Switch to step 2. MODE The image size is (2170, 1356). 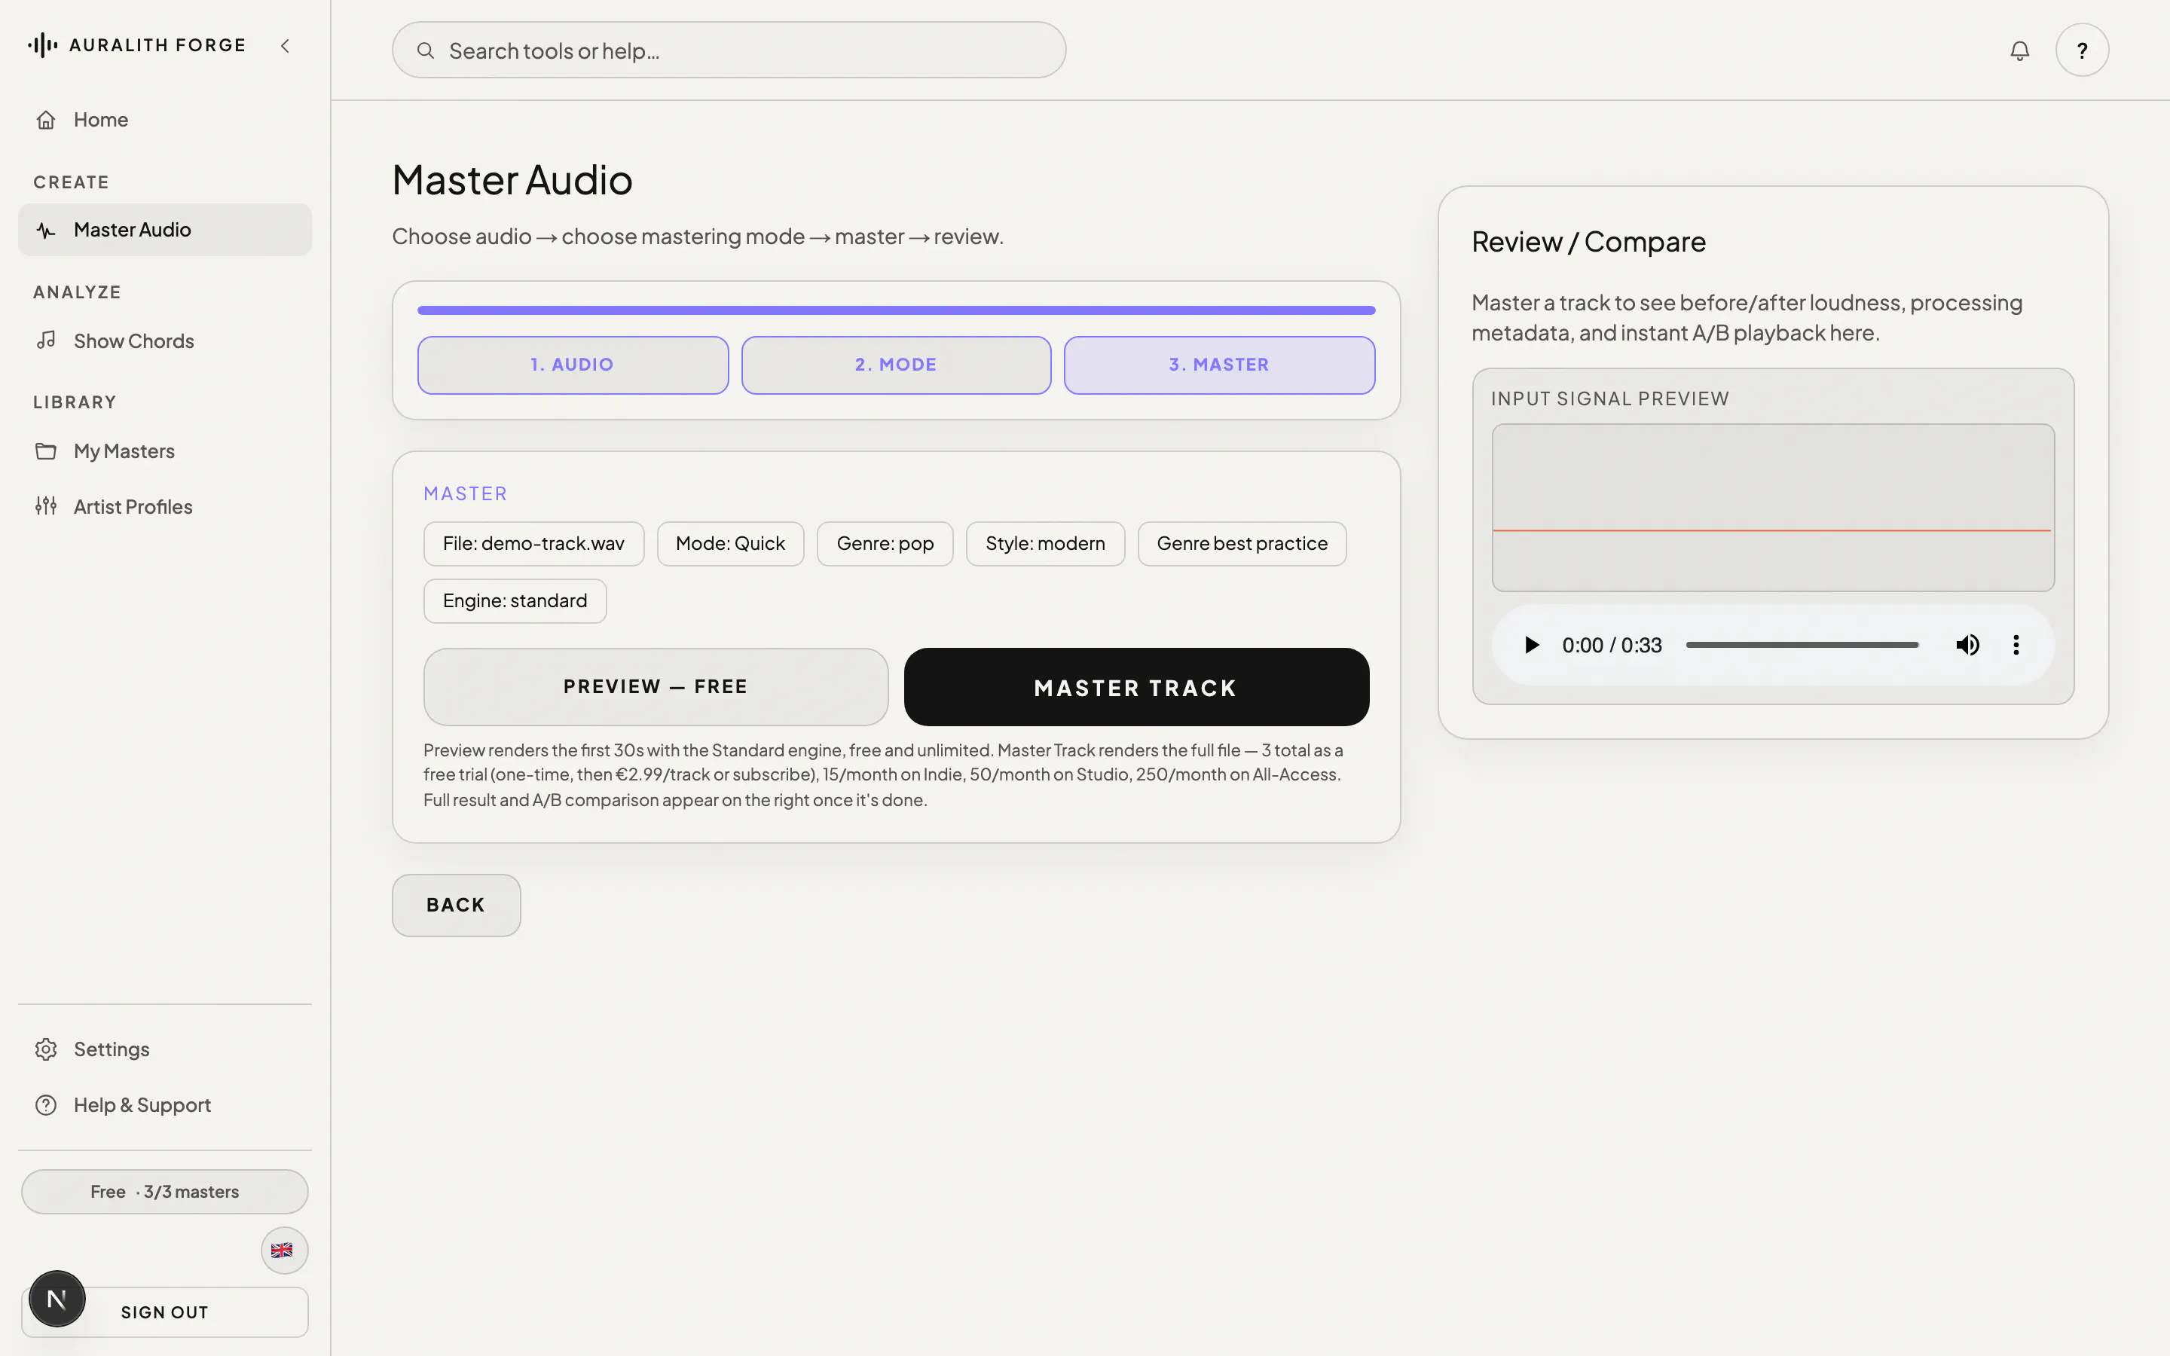896,365
